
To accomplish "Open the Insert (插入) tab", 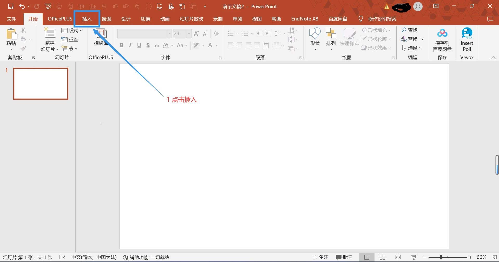I will pos(87,19).
